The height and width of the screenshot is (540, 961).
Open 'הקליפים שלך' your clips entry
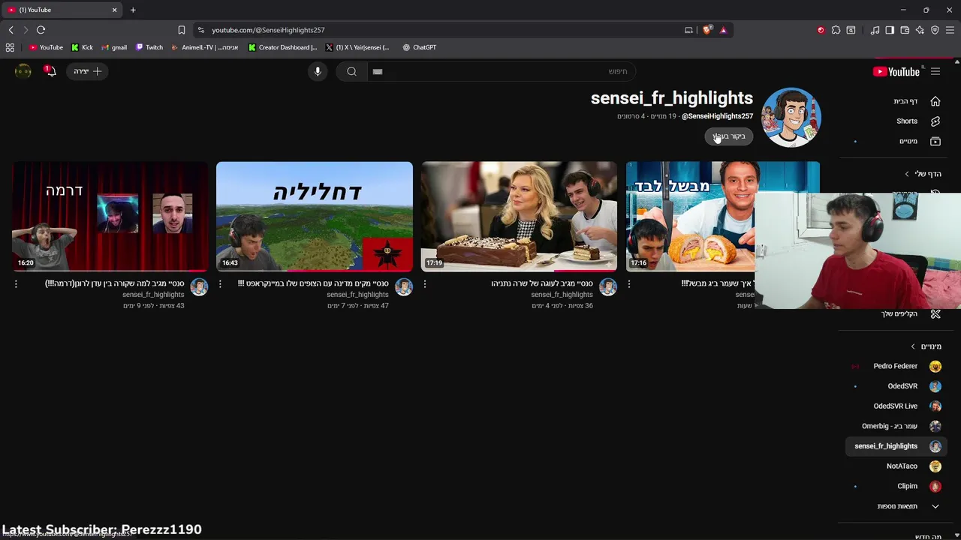(x=899, y=313)
